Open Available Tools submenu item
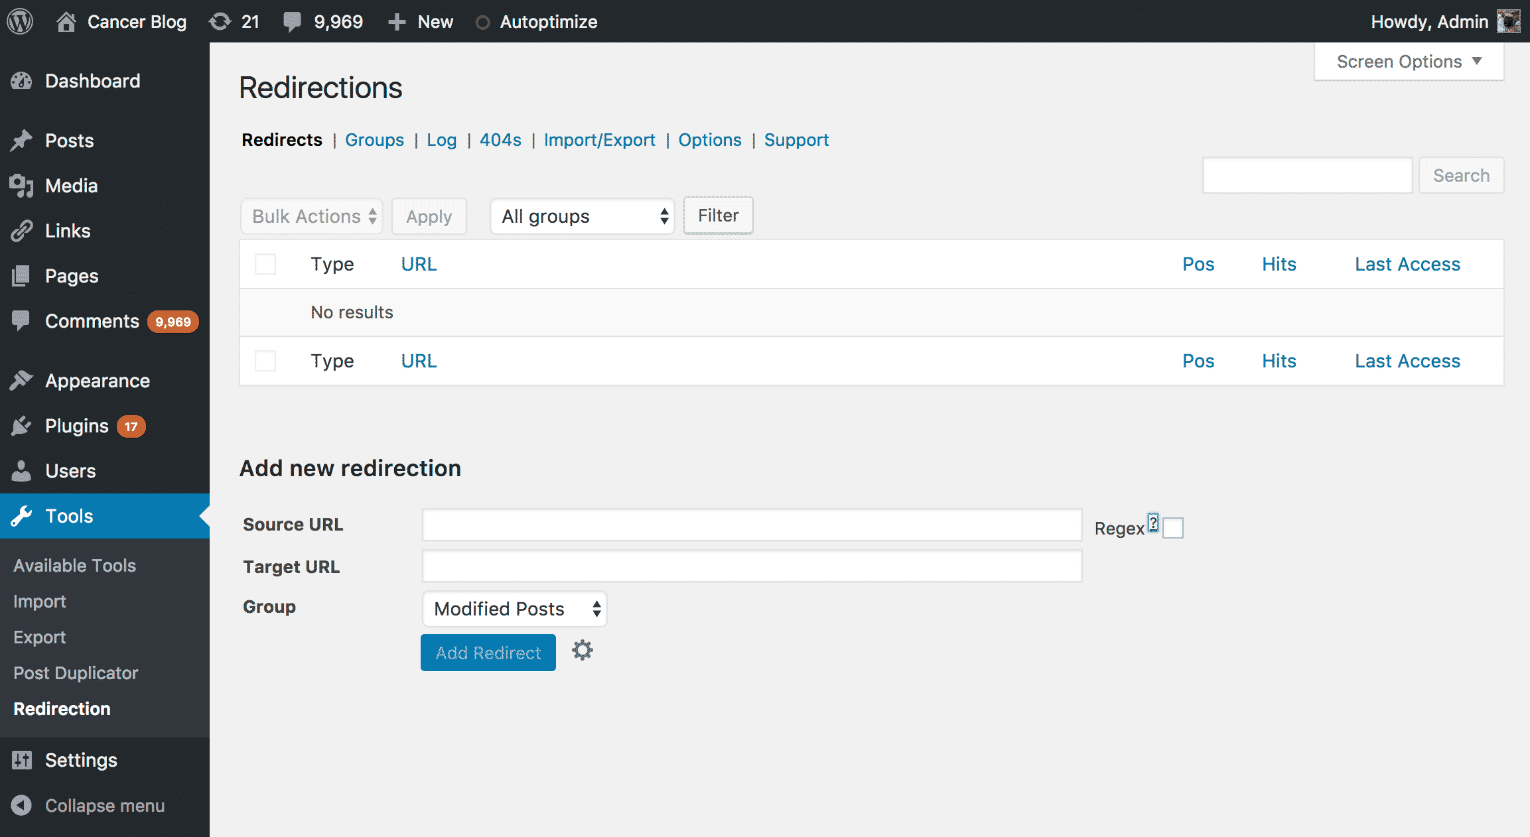The image size is (1530, 837). (x=74, y=566)
